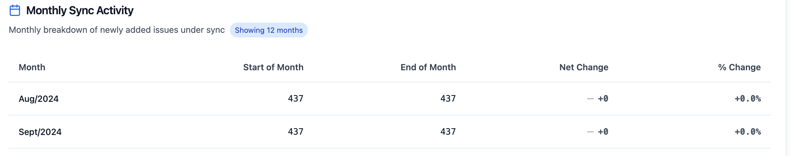Click the dash icon in Aug/2024 Net Change
The height and width of the screenshot is (156, 790).
pyautogui.click(x=590, y=99)
